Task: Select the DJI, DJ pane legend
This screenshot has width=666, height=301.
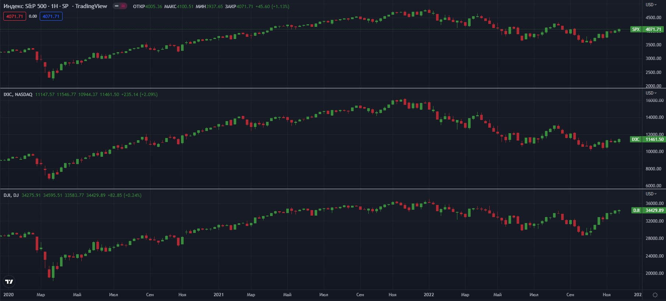Action: click(11, 195)
